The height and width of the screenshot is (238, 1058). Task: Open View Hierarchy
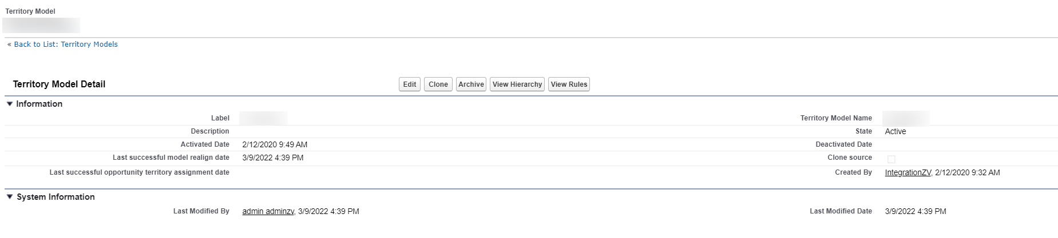coord(517,84)
